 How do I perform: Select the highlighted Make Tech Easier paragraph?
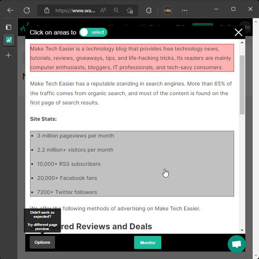point(132,58)
